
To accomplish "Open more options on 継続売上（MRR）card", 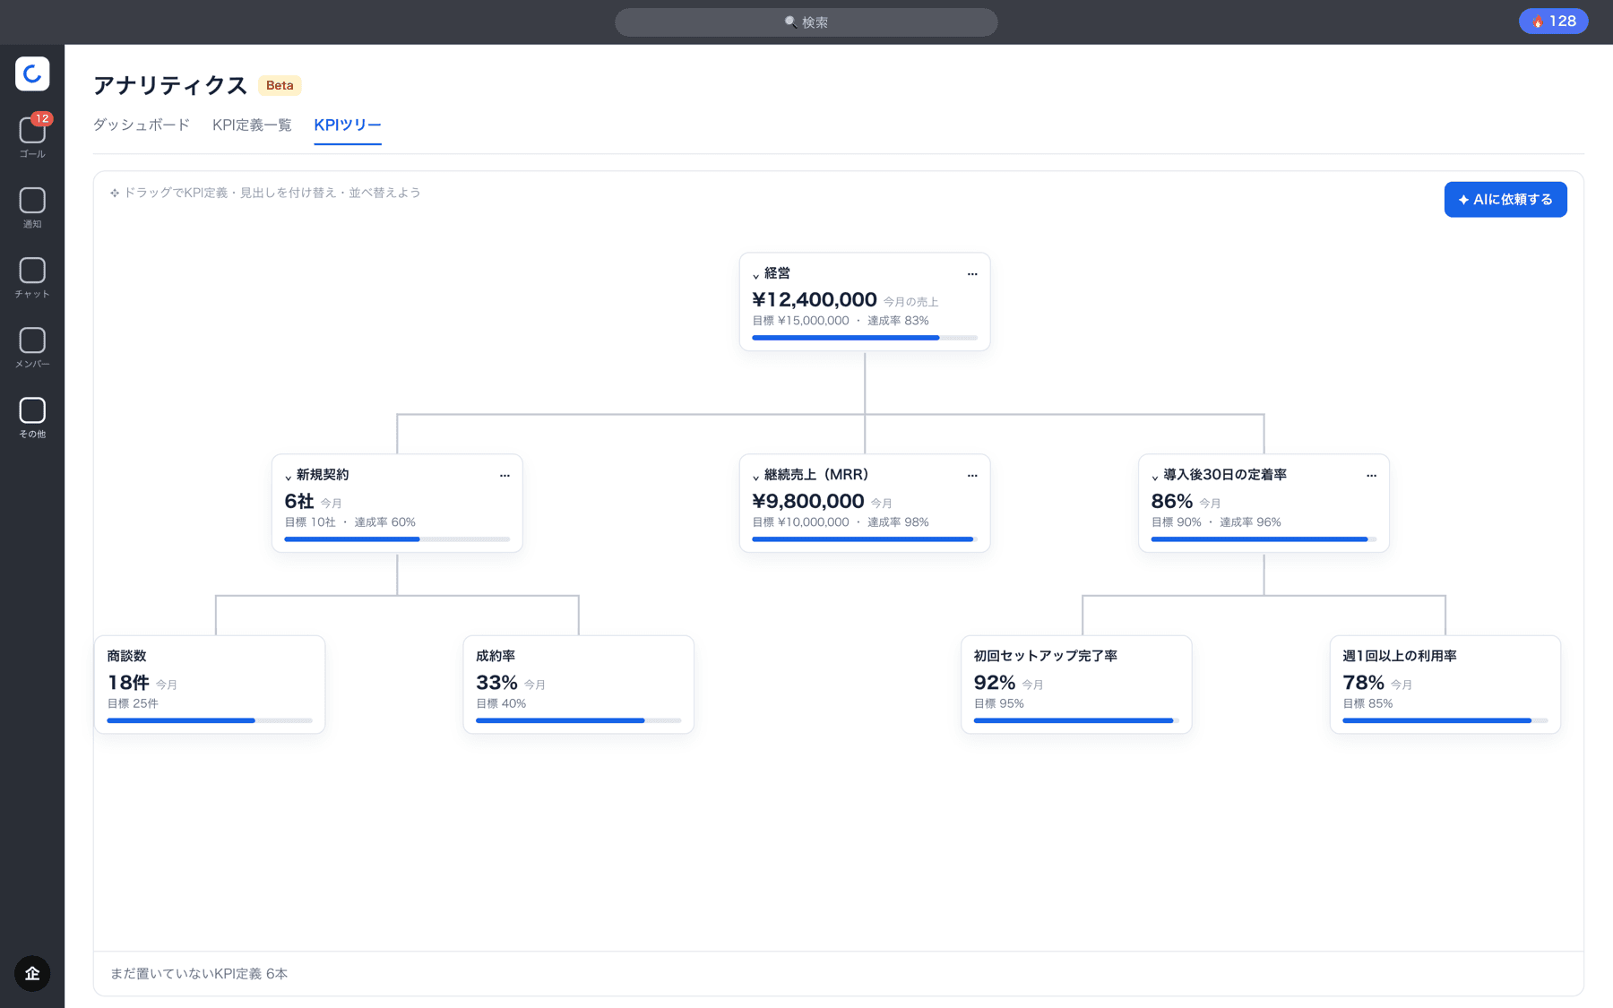I will coord(972,476).
